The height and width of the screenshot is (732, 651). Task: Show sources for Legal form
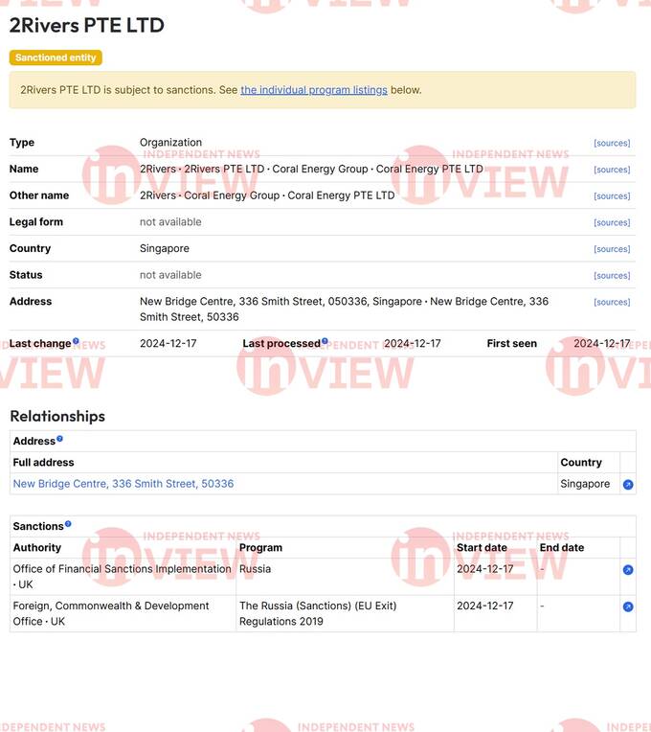(x=612, y=222)
